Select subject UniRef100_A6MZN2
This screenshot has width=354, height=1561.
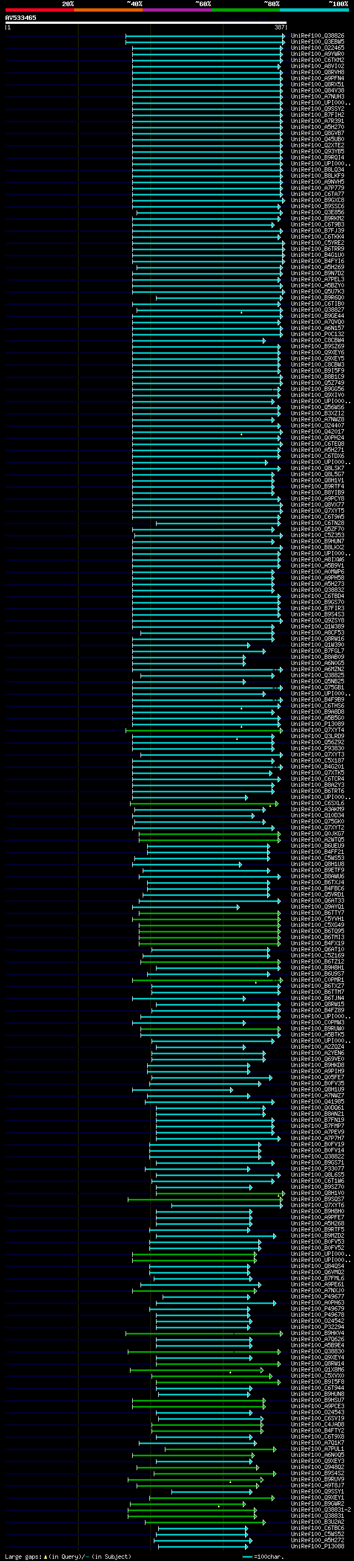pyautogui.click(x=317, y=669)
